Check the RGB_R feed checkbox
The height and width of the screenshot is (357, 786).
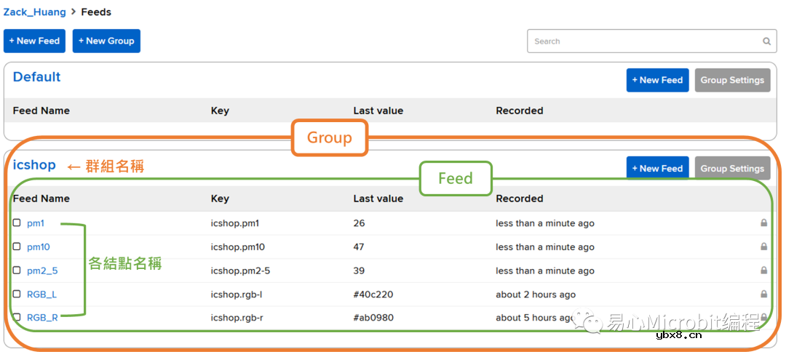[x=17, y=317]
